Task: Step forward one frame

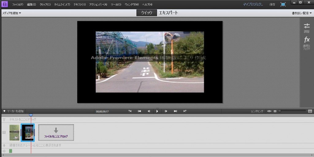Action: [x=166, y=111]
